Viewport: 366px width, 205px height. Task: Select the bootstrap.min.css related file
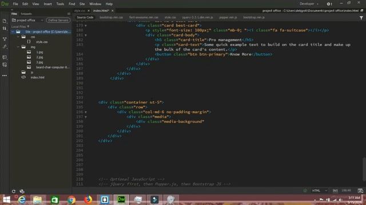(111, 18)
